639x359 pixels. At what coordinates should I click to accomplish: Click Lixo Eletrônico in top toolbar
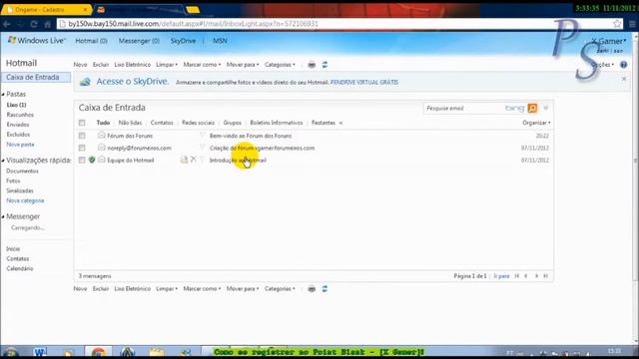tap(132, 65)
